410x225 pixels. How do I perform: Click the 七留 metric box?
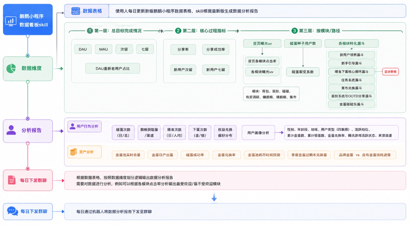pos(145,49)
